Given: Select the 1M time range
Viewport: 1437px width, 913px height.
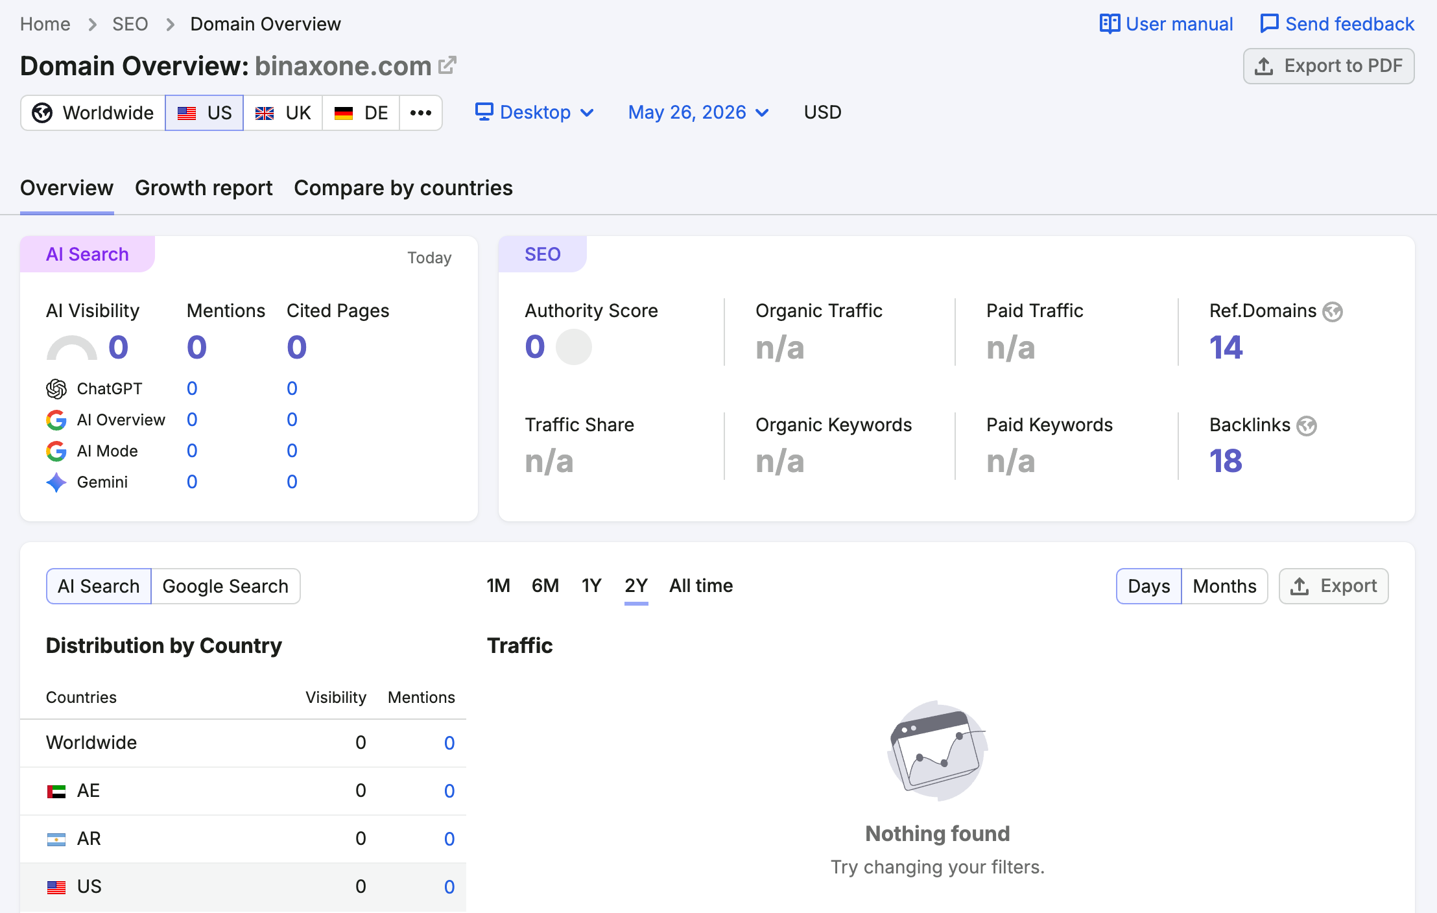Looking at the screenshot, I should click(498, 586).
